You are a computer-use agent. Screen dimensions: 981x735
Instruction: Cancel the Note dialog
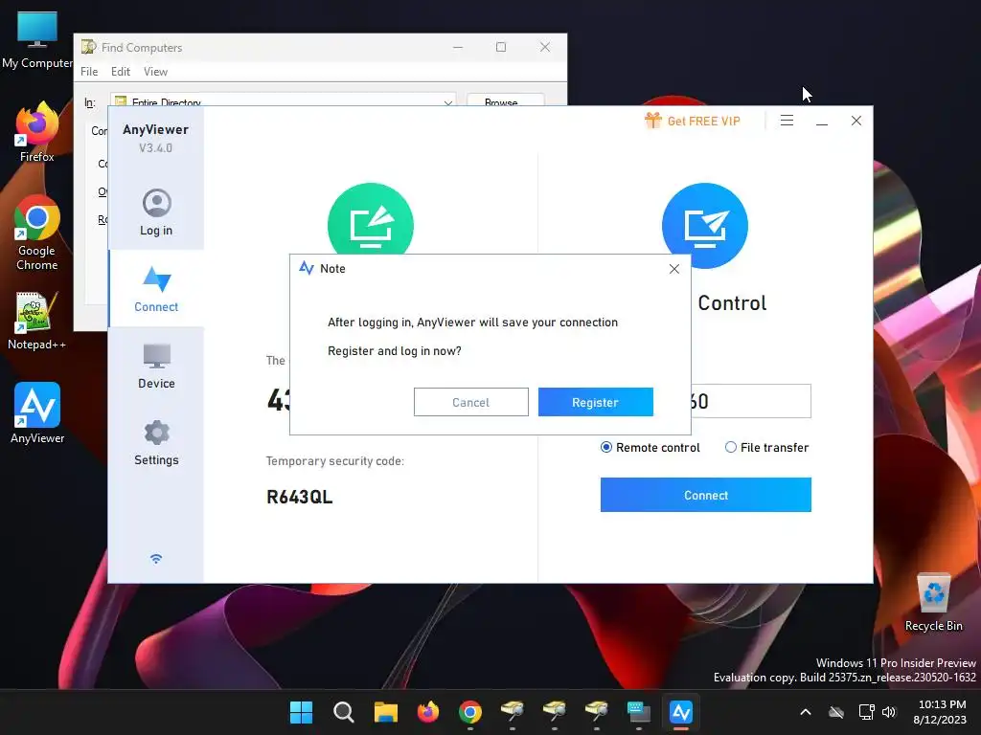coord(470,402)
